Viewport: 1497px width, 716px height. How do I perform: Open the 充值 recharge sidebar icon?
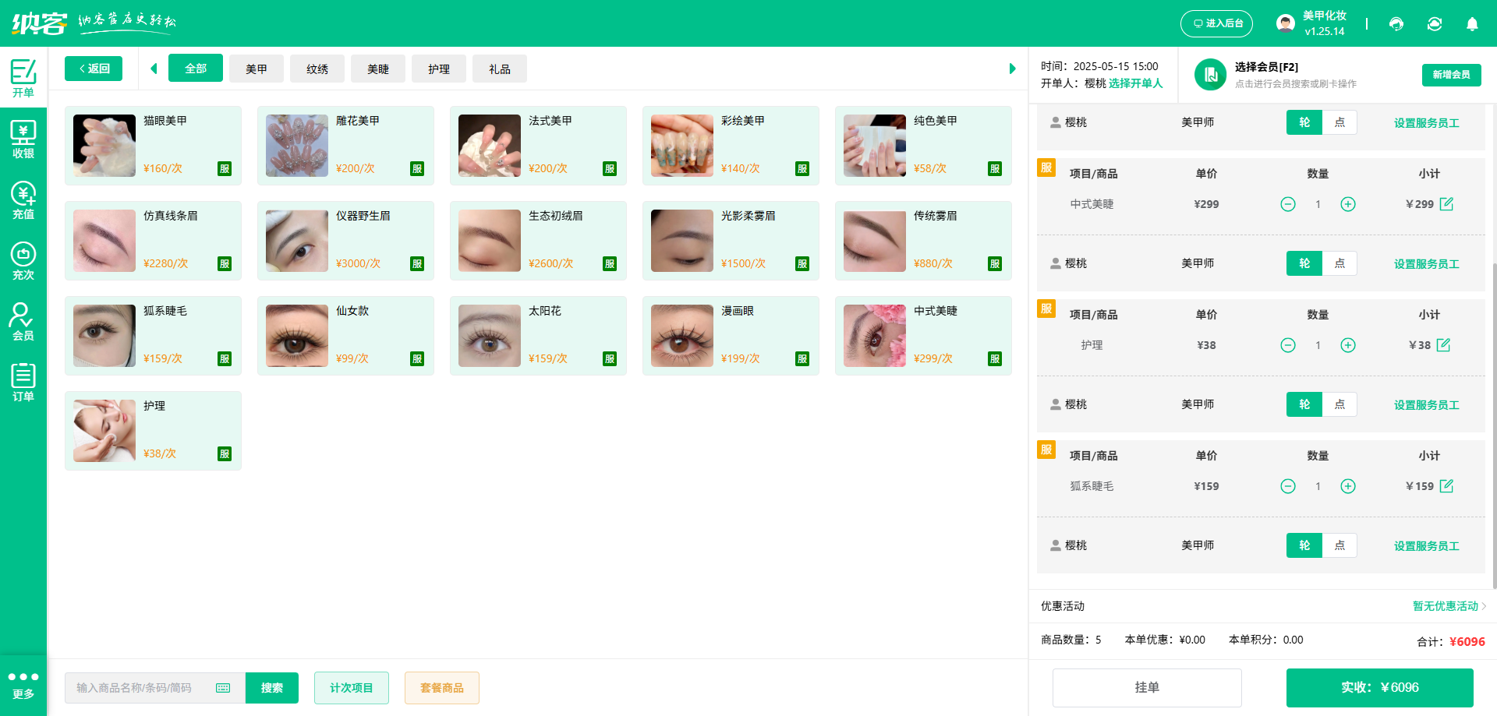point(23,200)
